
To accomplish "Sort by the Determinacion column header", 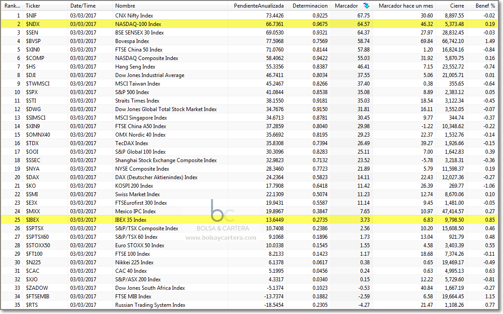I will [310, 6].
